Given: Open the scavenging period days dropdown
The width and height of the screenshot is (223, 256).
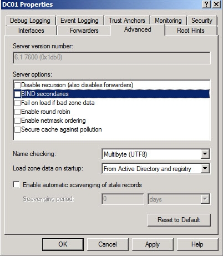Looking at the screenshot, I should [205, 199].
